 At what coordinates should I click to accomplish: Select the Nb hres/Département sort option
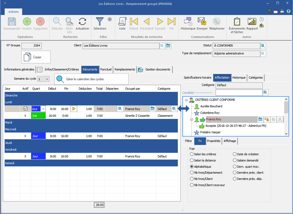tap(206, 173)
